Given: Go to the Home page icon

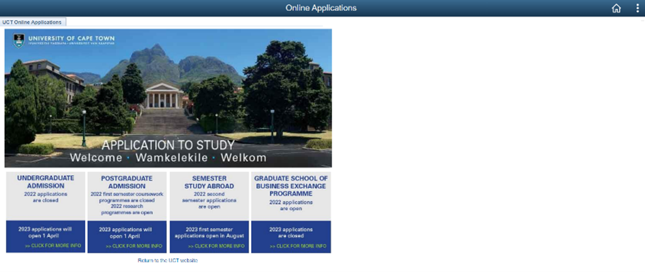Looking at the screenshot, I should [x=616, y=8].
